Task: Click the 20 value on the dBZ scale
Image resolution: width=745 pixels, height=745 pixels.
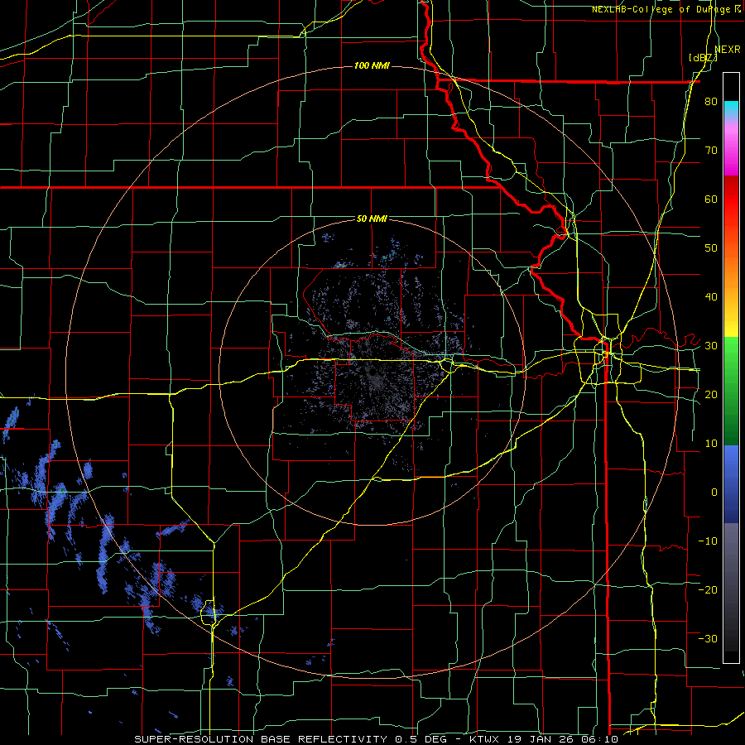Action: (x=711, y=394)
